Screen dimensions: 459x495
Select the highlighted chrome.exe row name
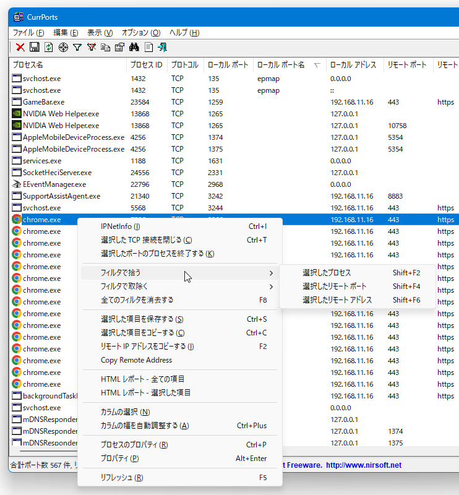(41, 220)
